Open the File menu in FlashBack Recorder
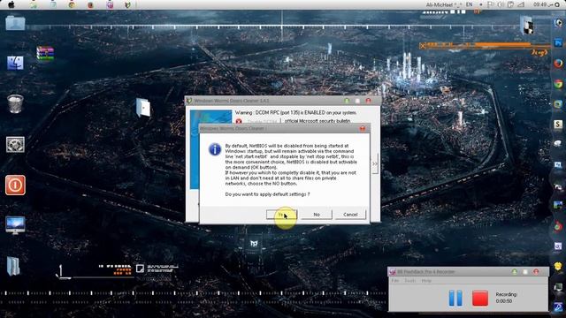Viewport: 566px width, 318px height. 395,281
